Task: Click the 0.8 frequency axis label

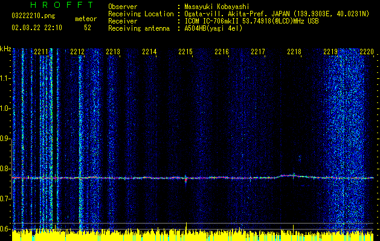Action: (x=5, y=169)
